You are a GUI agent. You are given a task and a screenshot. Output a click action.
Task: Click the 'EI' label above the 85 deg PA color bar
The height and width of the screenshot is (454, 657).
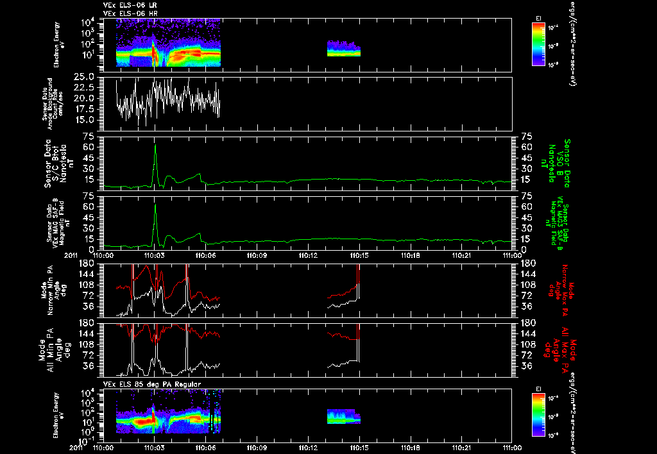coord(538,389)
